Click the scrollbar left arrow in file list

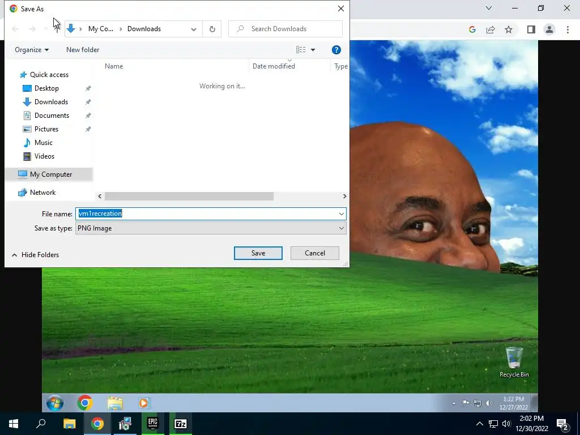pyautogui.click(x=100, y=197)
